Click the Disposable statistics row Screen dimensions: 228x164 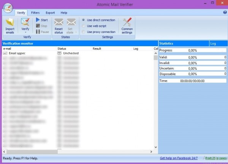pyautogui.click(x=193, y=74)
